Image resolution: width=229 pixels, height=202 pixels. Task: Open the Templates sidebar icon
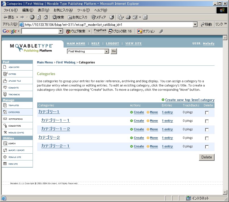pos(5,105)
